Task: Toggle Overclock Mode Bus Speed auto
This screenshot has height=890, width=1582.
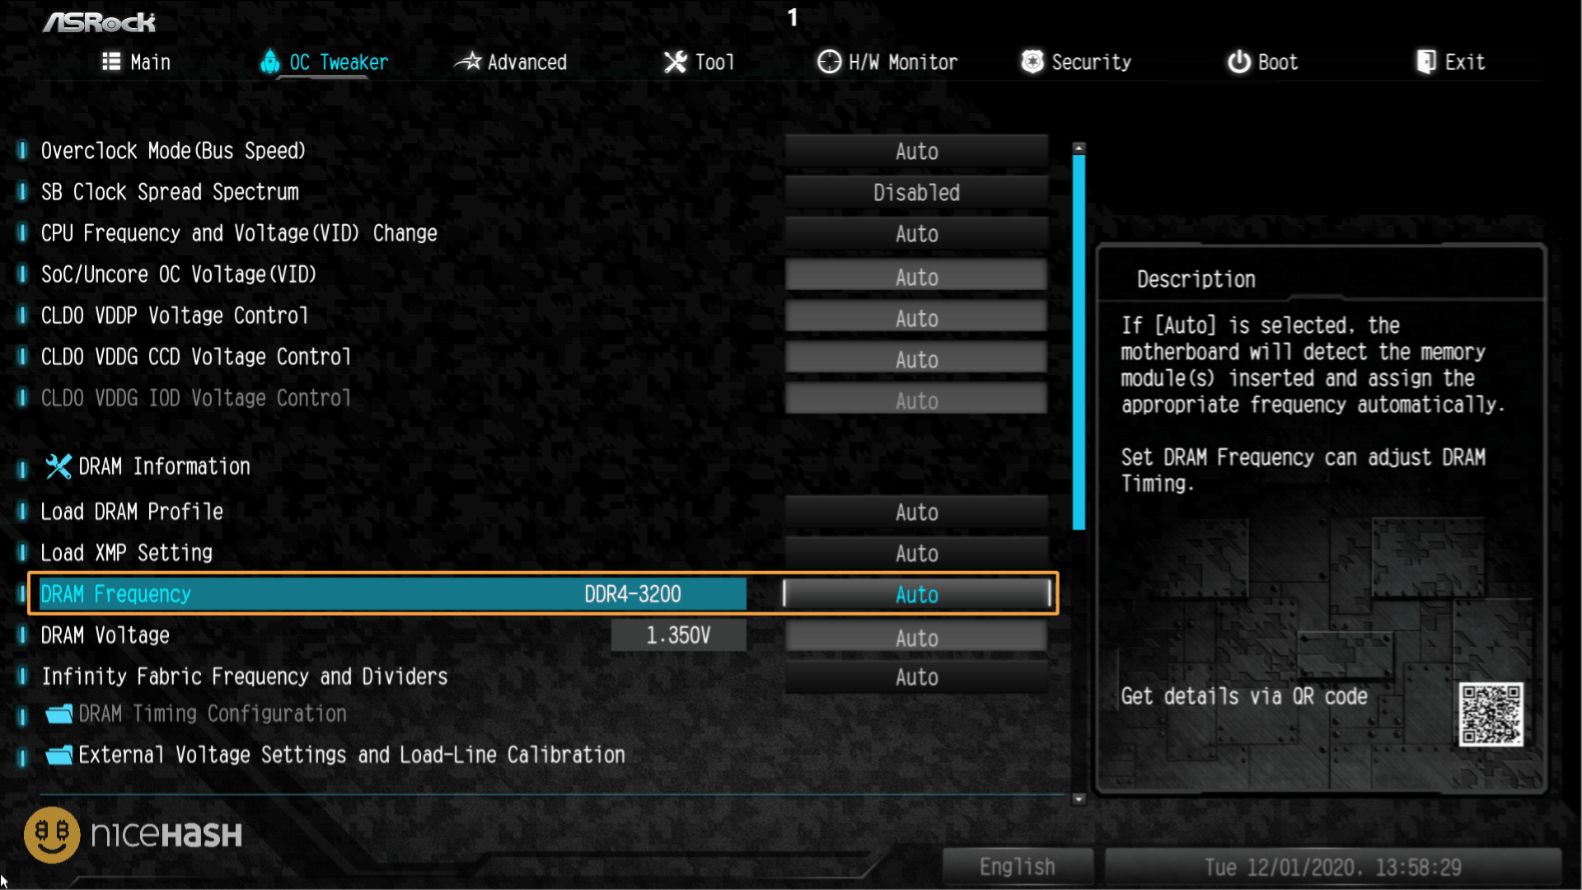Action: 916,151
